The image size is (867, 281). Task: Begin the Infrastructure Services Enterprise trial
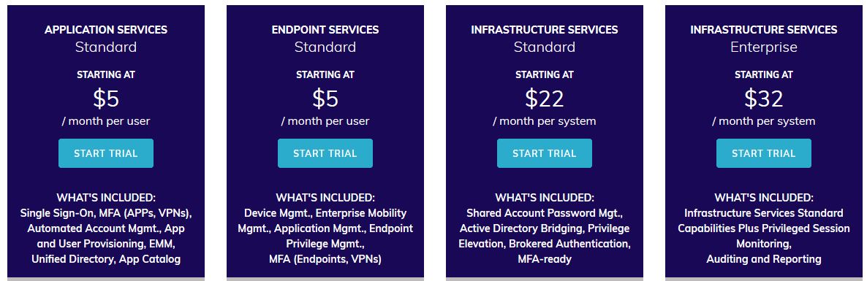point(764,153)
